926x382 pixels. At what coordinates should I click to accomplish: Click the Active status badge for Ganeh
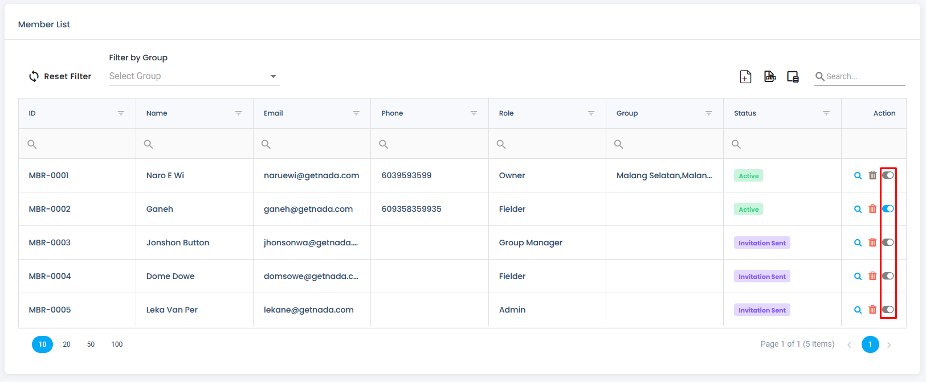pyautogui.click(x=748, y=210)
